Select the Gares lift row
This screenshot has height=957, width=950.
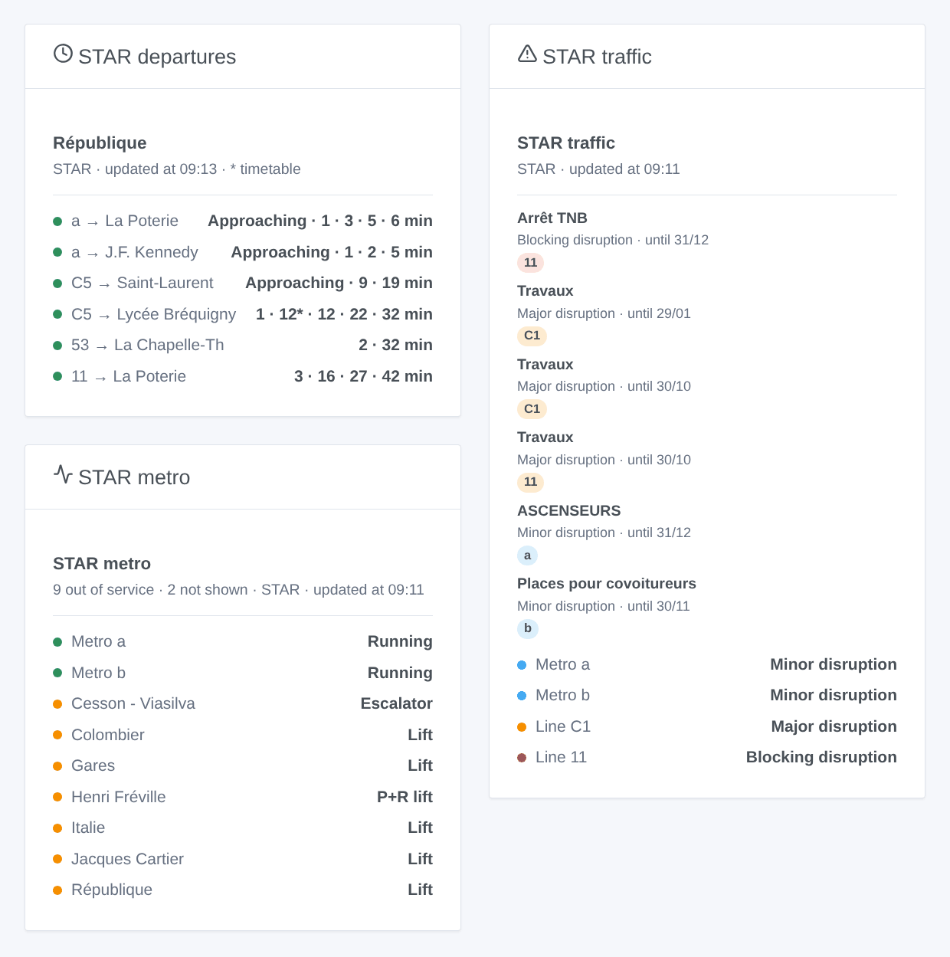pyautogui.click(x=243, y=765)
